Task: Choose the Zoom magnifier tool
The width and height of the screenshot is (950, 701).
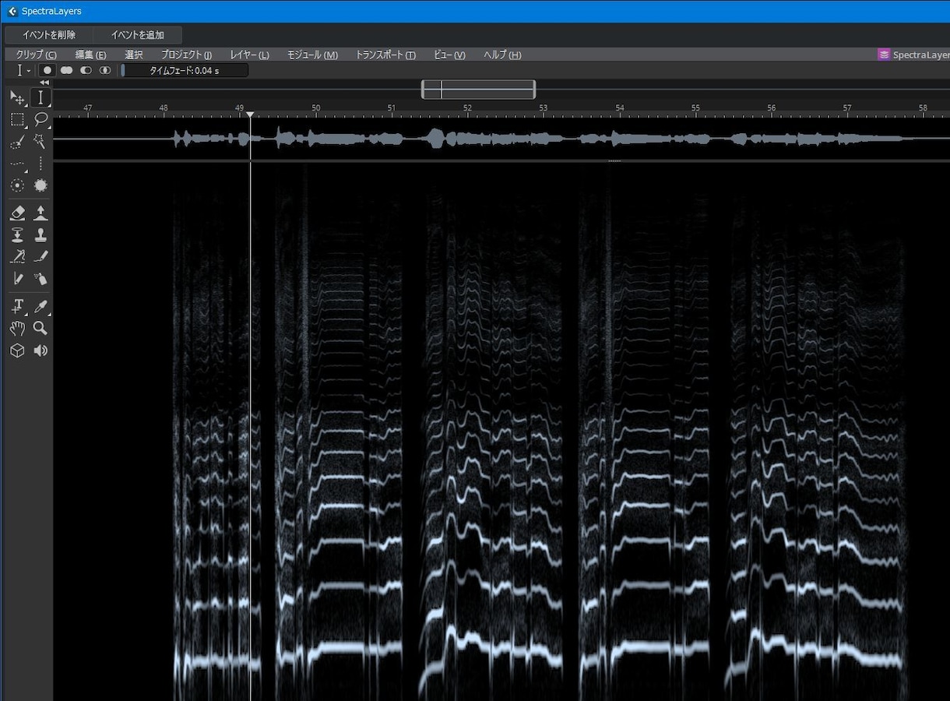Action: click(x=40, y=328)
